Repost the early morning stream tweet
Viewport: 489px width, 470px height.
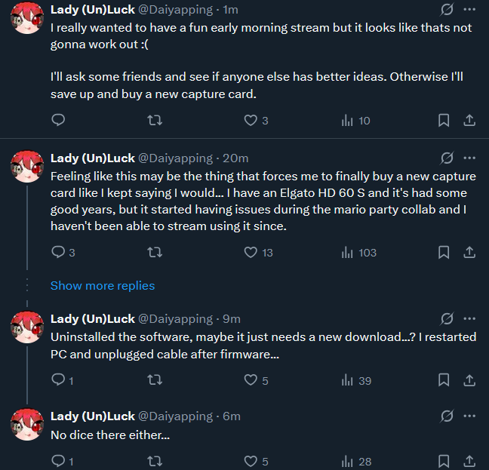tap(155, 121)
